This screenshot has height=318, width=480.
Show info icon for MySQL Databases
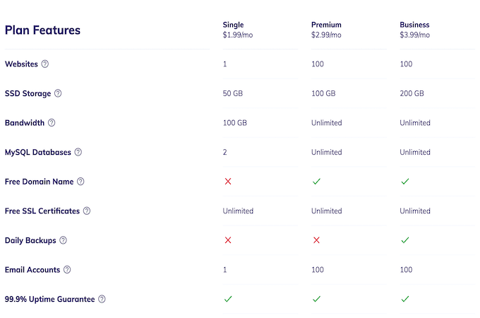click(78, 152)
